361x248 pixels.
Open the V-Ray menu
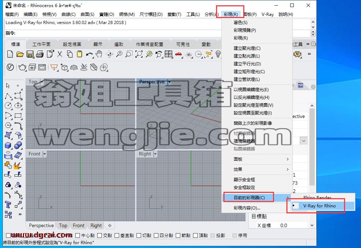(x=268, y=14)
